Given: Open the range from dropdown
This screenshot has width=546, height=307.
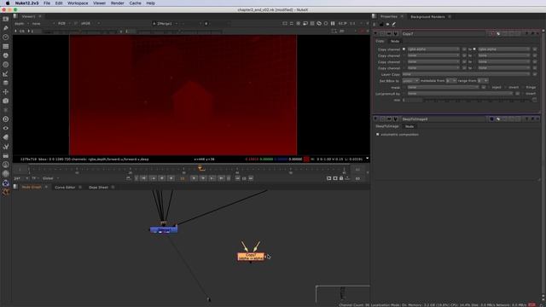Looking at the screenshot, I should pyautogui.click(x=483, y=81).
